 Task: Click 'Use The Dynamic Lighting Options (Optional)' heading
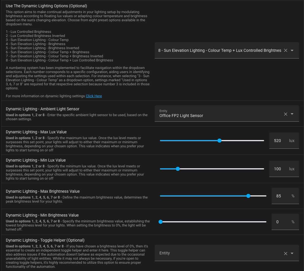[x=46, y=6]
